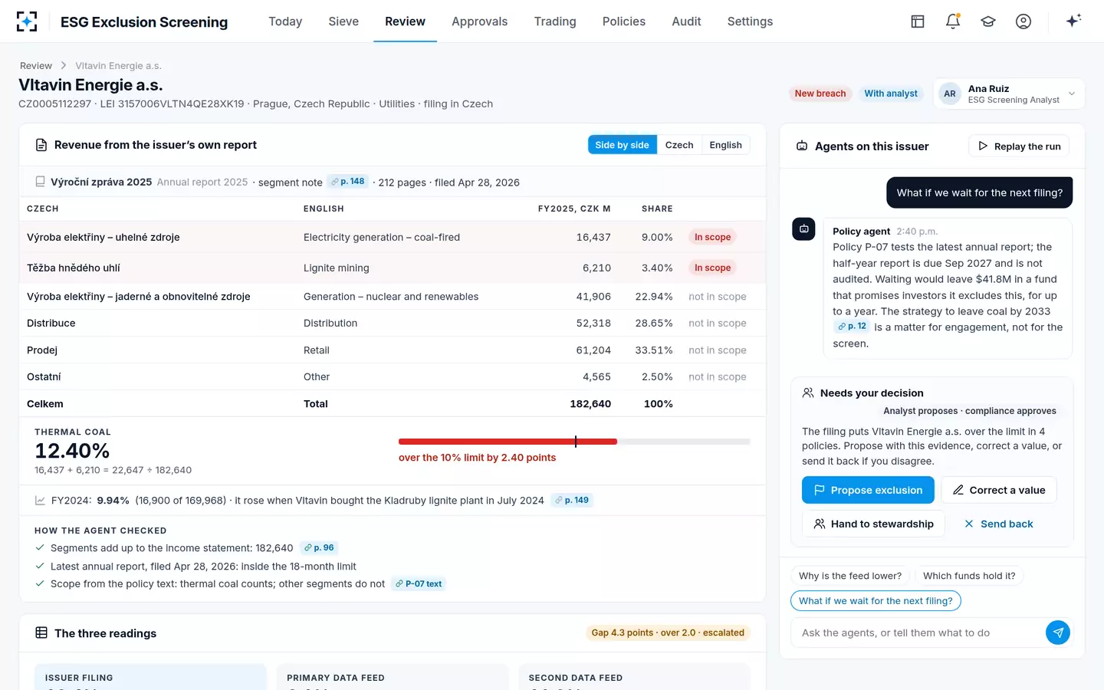This screenshot has width=1104, height=690.
Task: Click the ESG Exclusion Screening logo icon
Action: (x=27, y=21)
